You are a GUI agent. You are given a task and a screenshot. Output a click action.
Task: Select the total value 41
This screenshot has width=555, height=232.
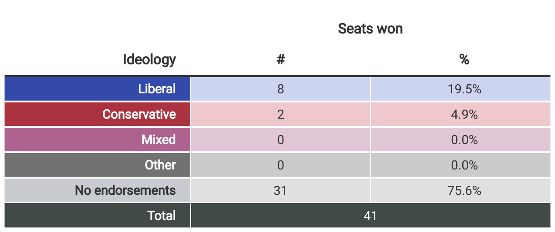[370, 216]
